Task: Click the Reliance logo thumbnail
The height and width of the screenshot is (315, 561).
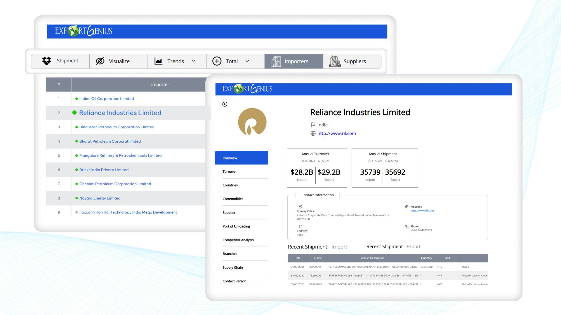Action: (x=253, y=122)
